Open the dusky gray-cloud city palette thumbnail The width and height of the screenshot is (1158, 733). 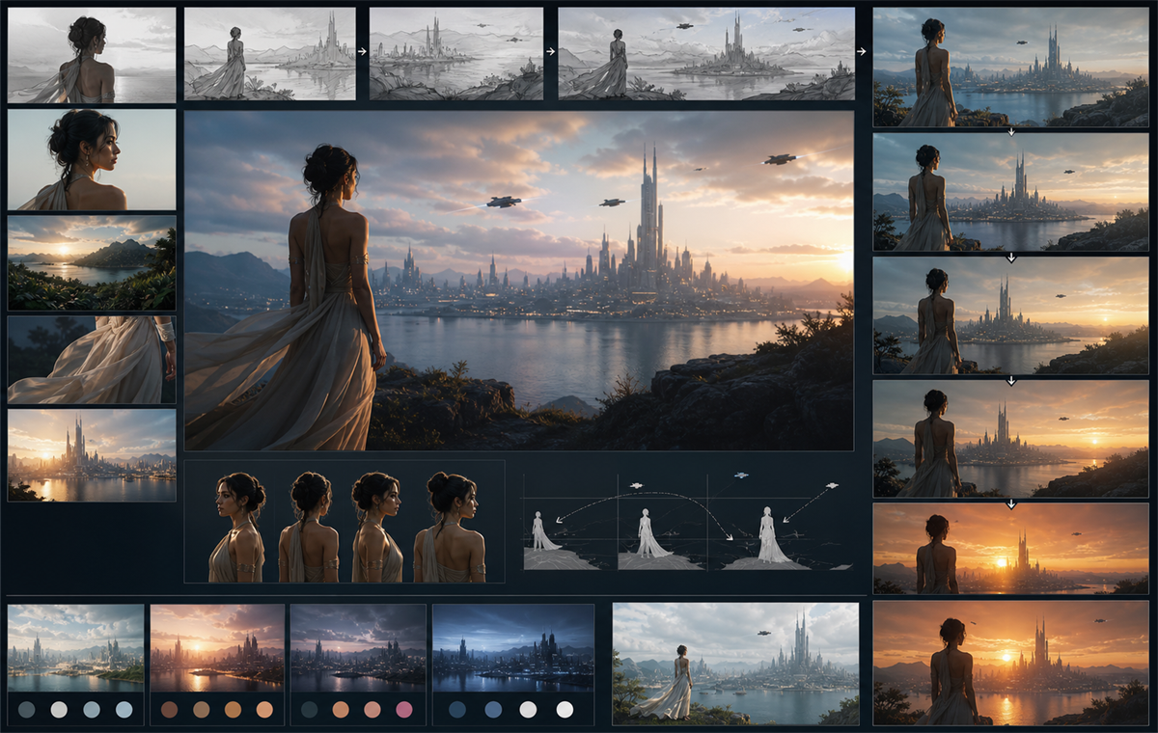tap(358, 647)
